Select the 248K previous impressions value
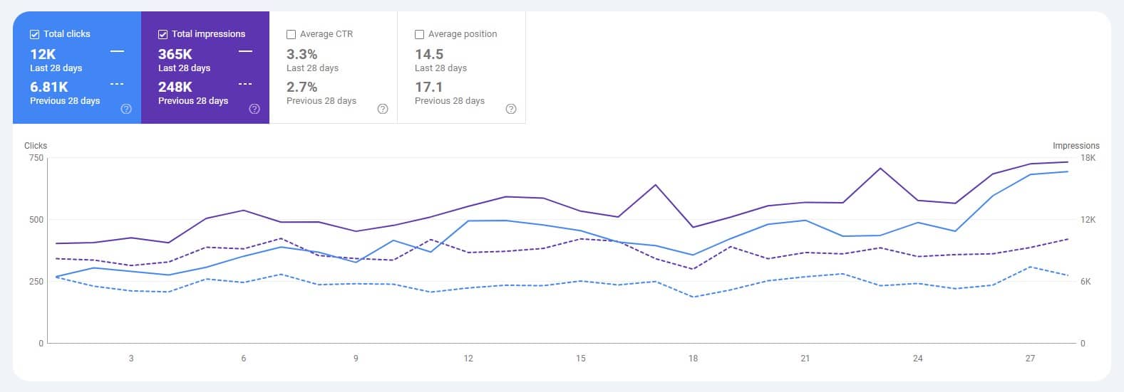Image resolution: width=1124 pixels, height=392 pixels. [175, 87]
